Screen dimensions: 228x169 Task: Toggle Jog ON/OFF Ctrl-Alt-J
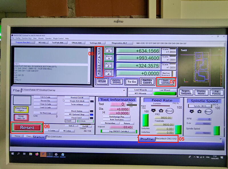click(x=117, y=131)
